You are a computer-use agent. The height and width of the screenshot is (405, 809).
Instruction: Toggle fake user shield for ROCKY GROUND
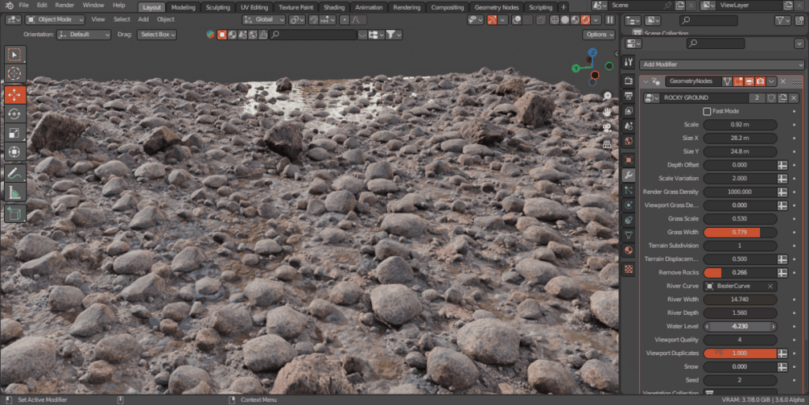coord(771,98)
